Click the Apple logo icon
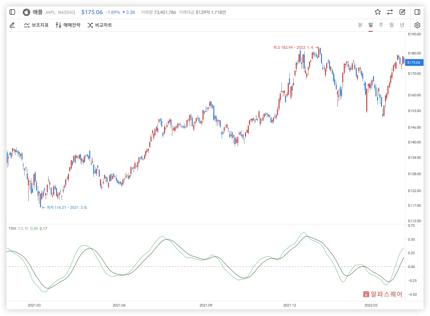 pos(26,12)
